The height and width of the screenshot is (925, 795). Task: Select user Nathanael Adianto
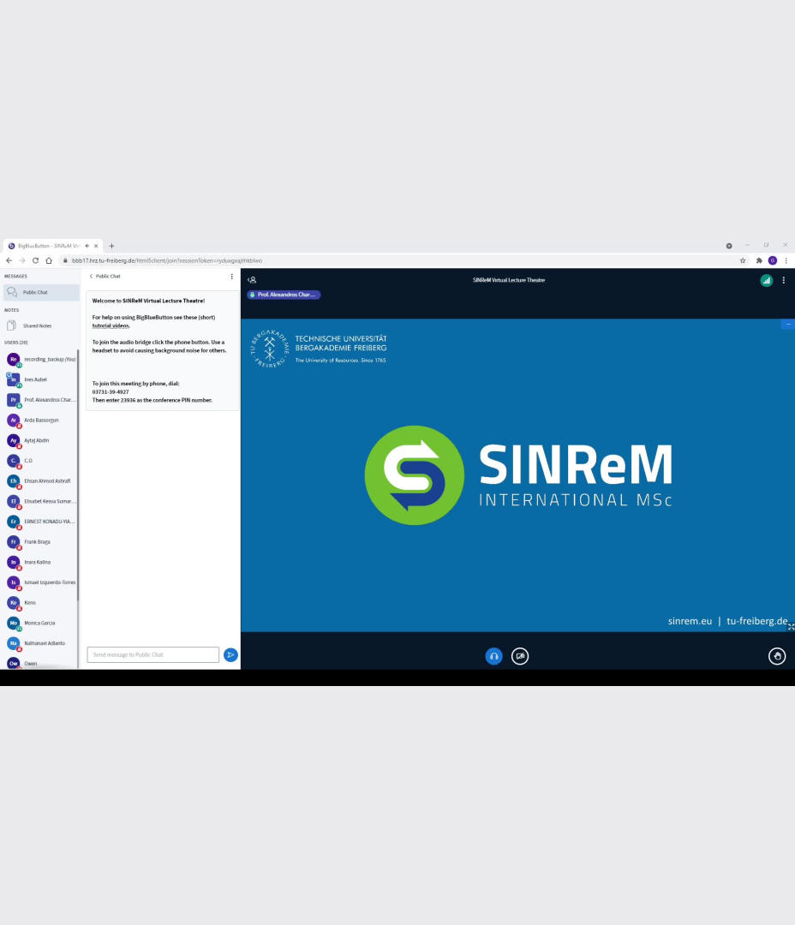[x=41, y=643]
